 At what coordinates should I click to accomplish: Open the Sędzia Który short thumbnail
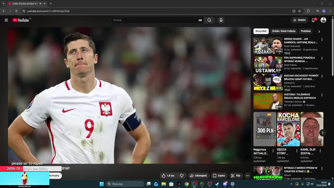pos(288,129)
